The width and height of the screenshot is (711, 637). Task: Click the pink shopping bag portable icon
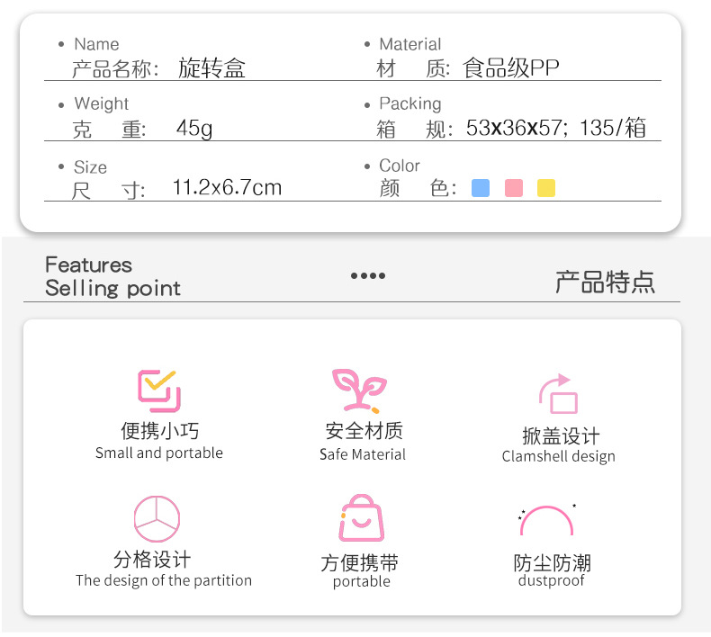361,518
